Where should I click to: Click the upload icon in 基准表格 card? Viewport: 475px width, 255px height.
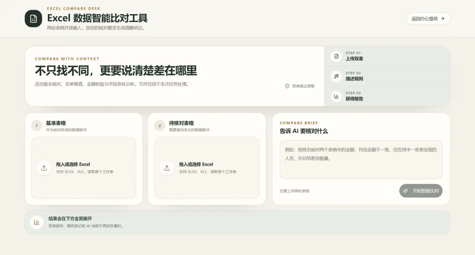pos(44,168)
